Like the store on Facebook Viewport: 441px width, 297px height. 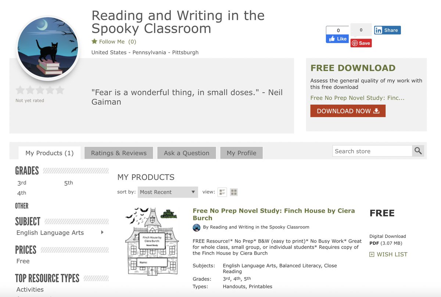coord(337,39)
